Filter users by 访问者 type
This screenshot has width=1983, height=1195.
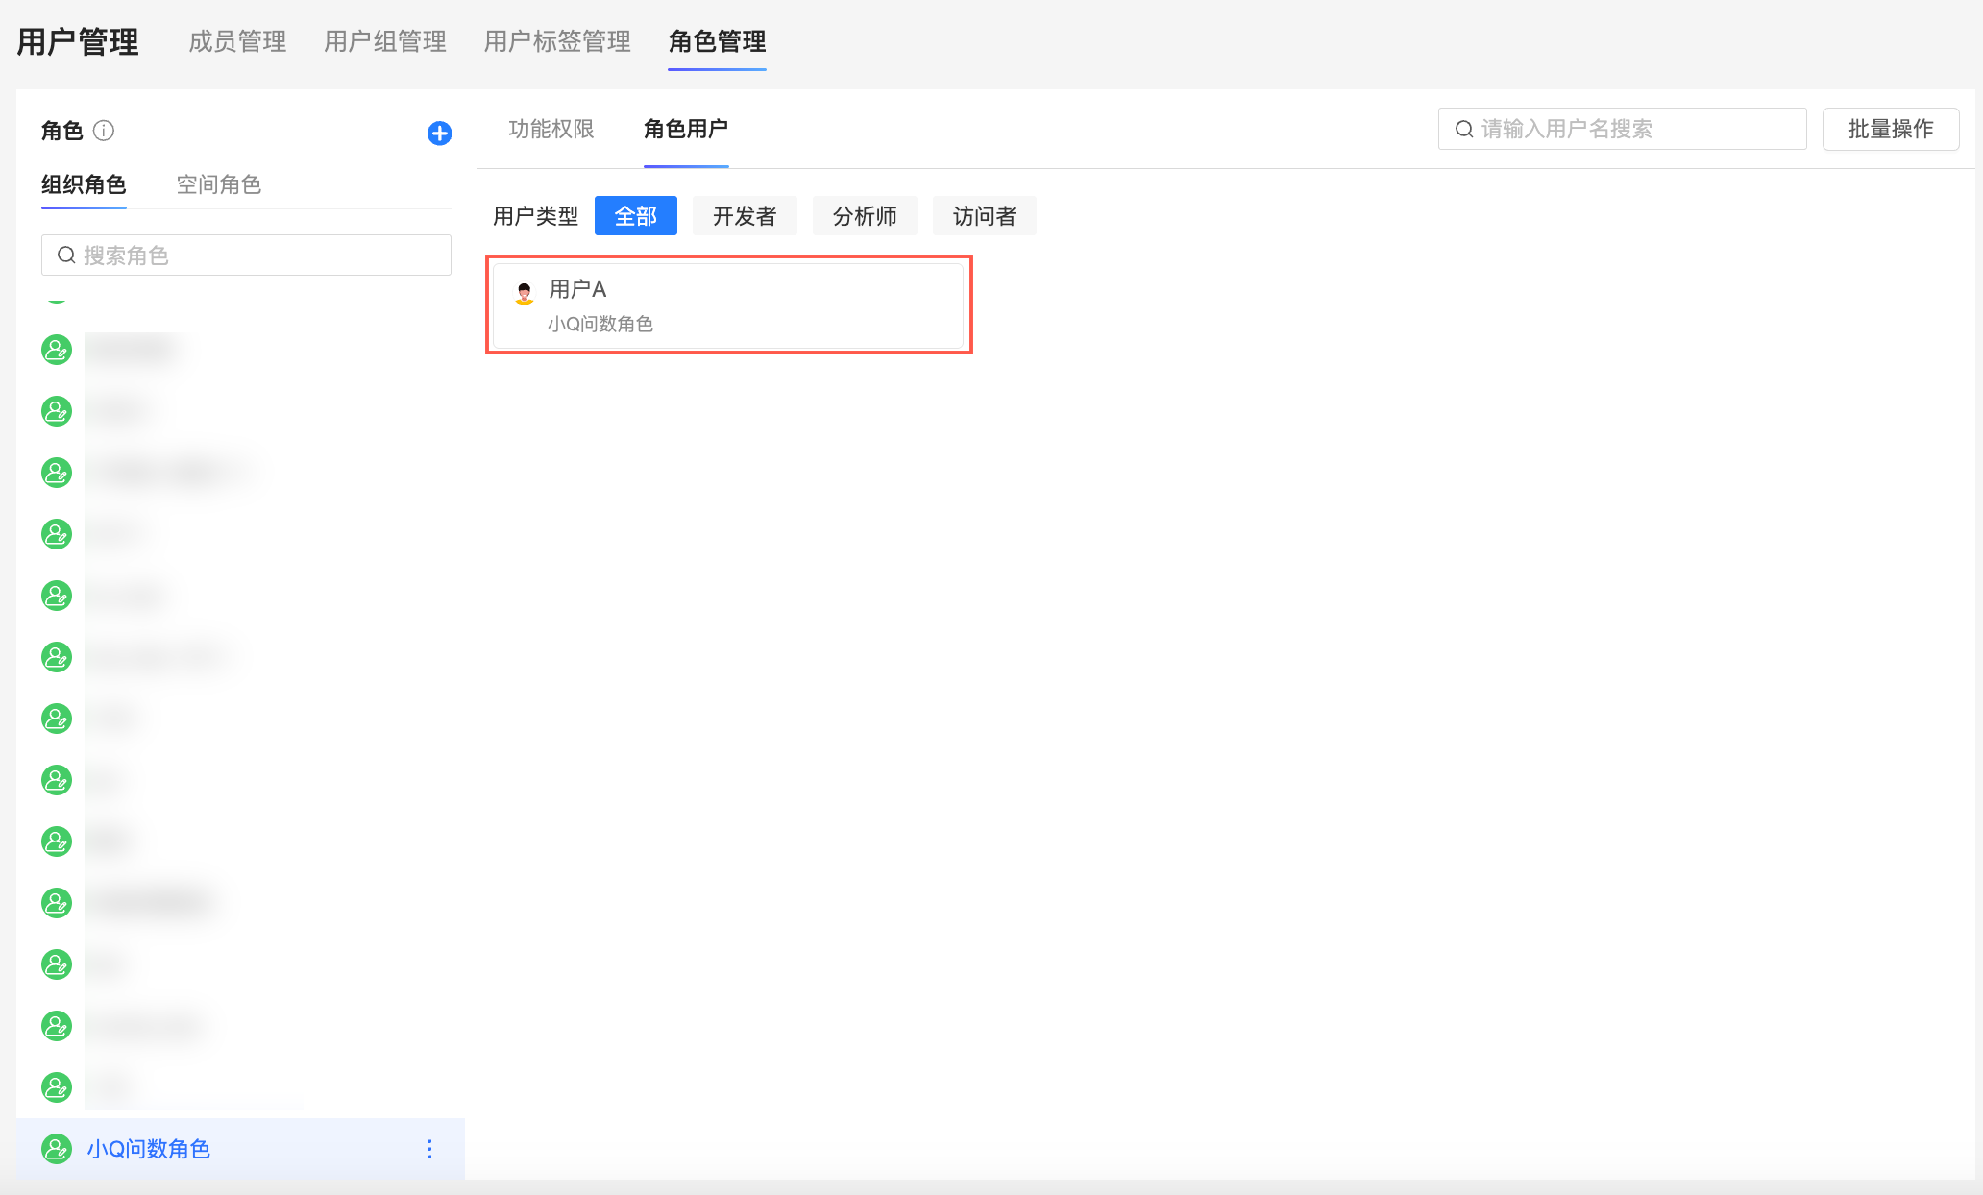coord(984,216)
